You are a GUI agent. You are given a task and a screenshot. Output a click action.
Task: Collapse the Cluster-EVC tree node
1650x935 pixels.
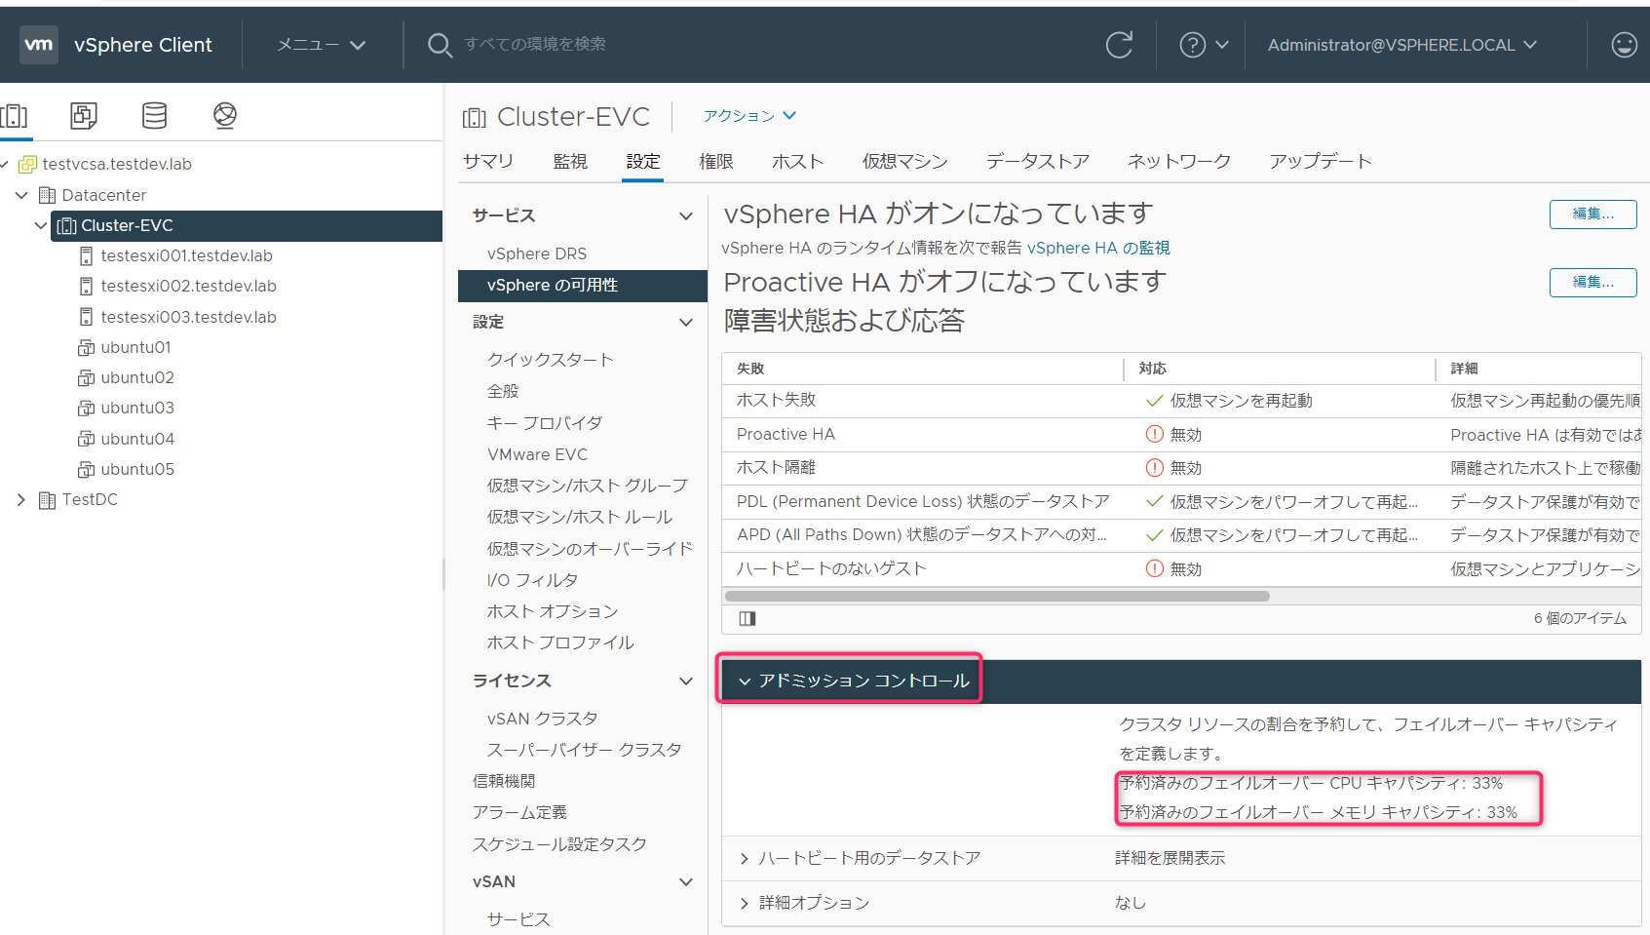pos(40,225)
